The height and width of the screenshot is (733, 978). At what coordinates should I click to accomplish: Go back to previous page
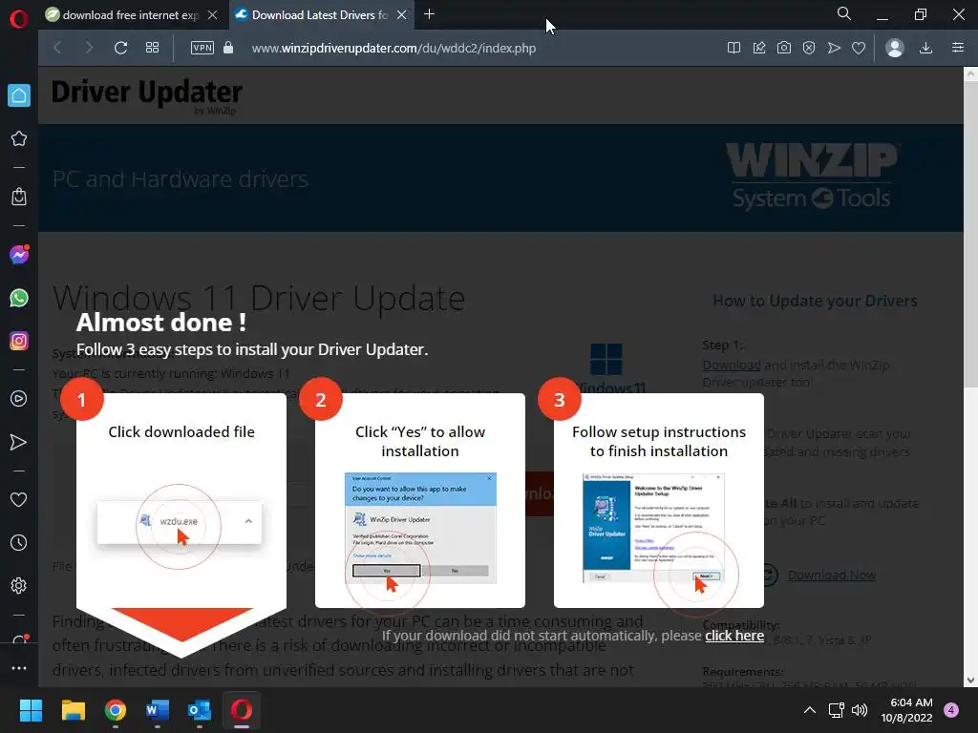tap(57, 48)
